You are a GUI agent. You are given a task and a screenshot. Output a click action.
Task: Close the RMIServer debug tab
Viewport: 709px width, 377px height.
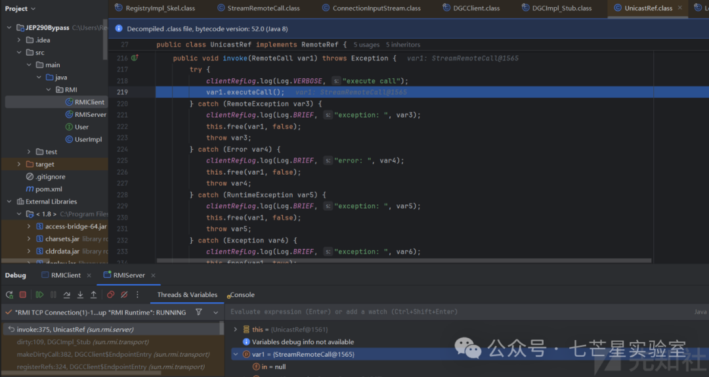click(x=153, y=275)
